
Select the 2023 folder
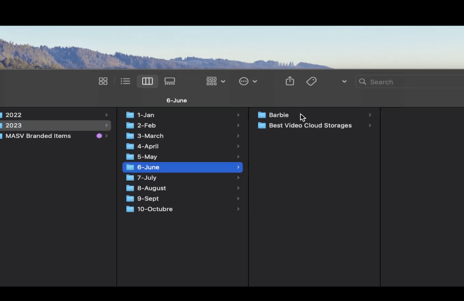click(x=55, y=126)
